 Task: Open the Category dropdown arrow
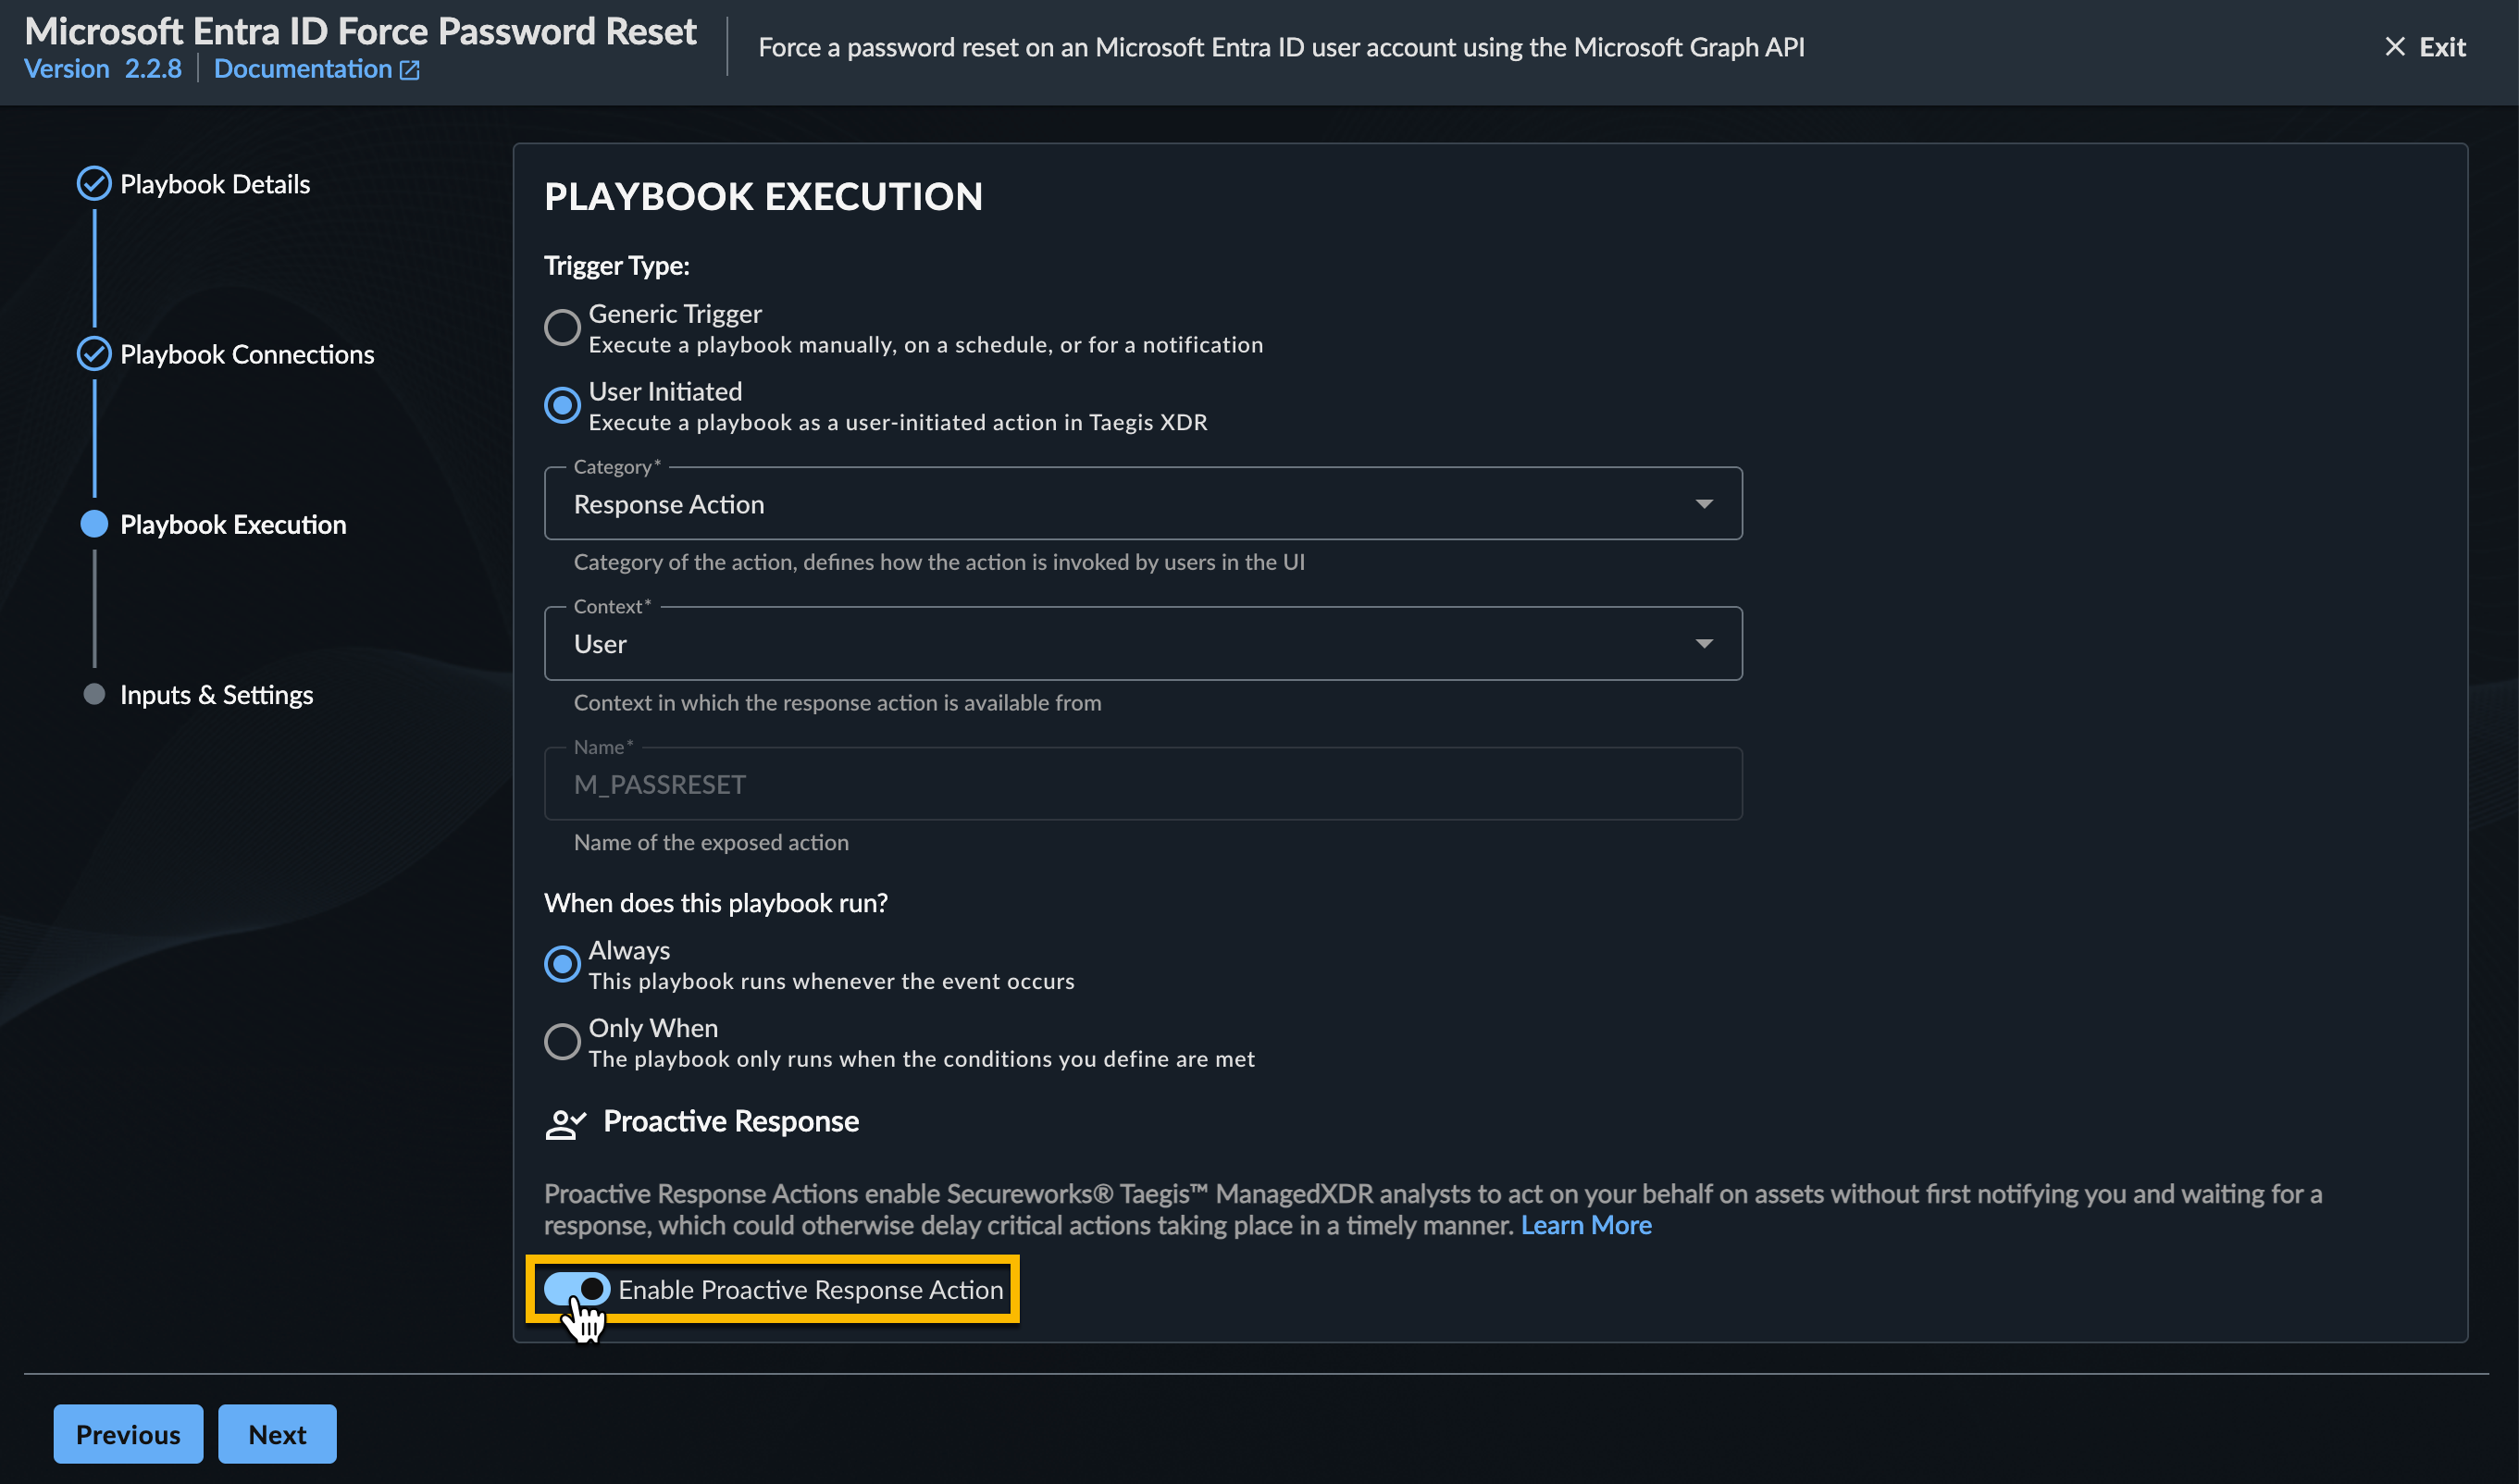point(1704,504)
